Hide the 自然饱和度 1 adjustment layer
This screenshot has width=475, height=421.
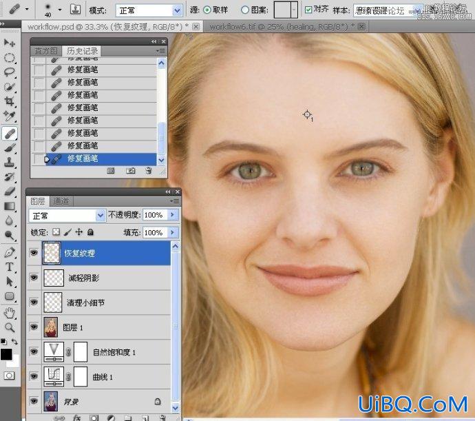click(x=34, y=351)
